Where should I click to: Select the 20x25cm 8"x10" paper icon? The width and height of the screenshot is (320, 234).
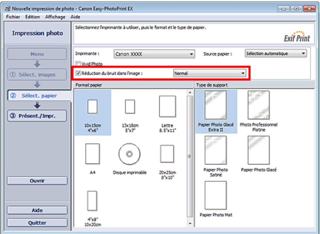(167, 154)
